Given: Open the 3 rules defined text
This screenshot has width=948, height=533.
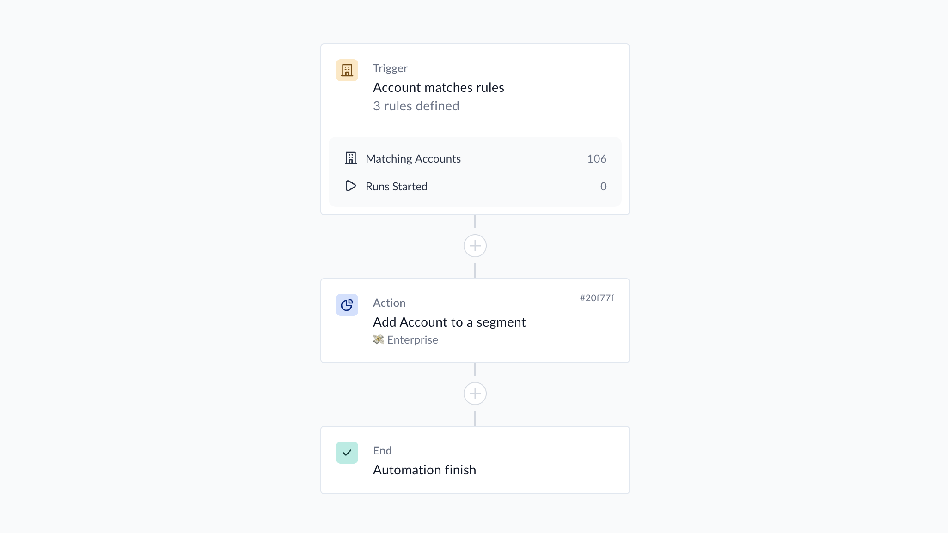Looking at the screenshot, I should 416,106.
